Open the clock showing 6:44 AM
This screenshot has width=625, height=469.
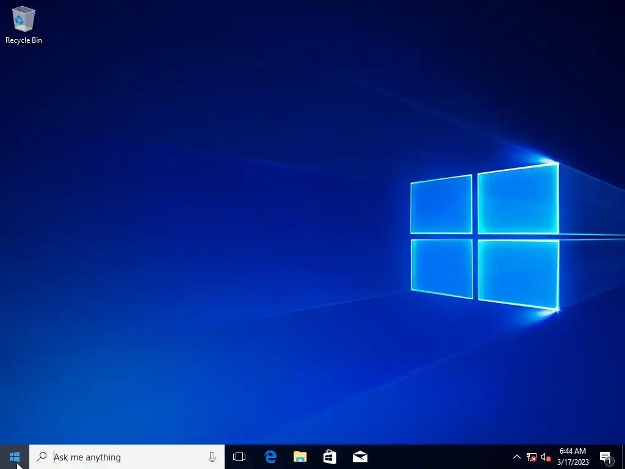pyautogui.click(x=573, y=457)
